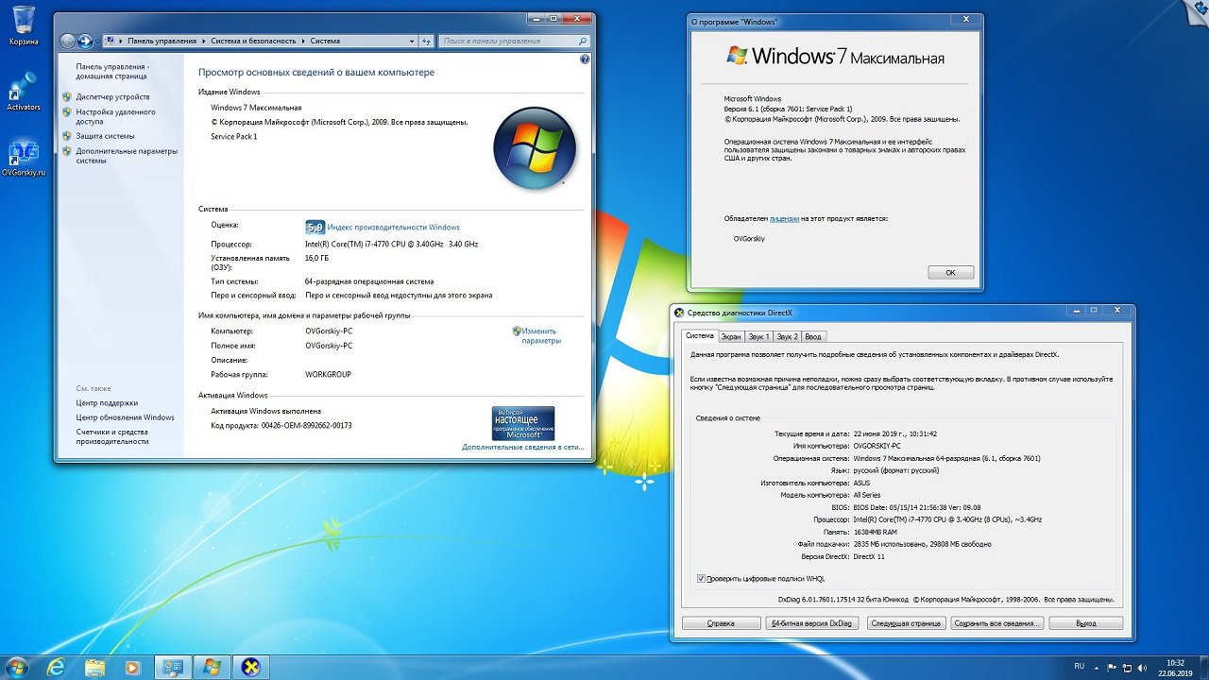
Task: Click the Индекс производительности Windows link
Action: (x=393, y=228)
